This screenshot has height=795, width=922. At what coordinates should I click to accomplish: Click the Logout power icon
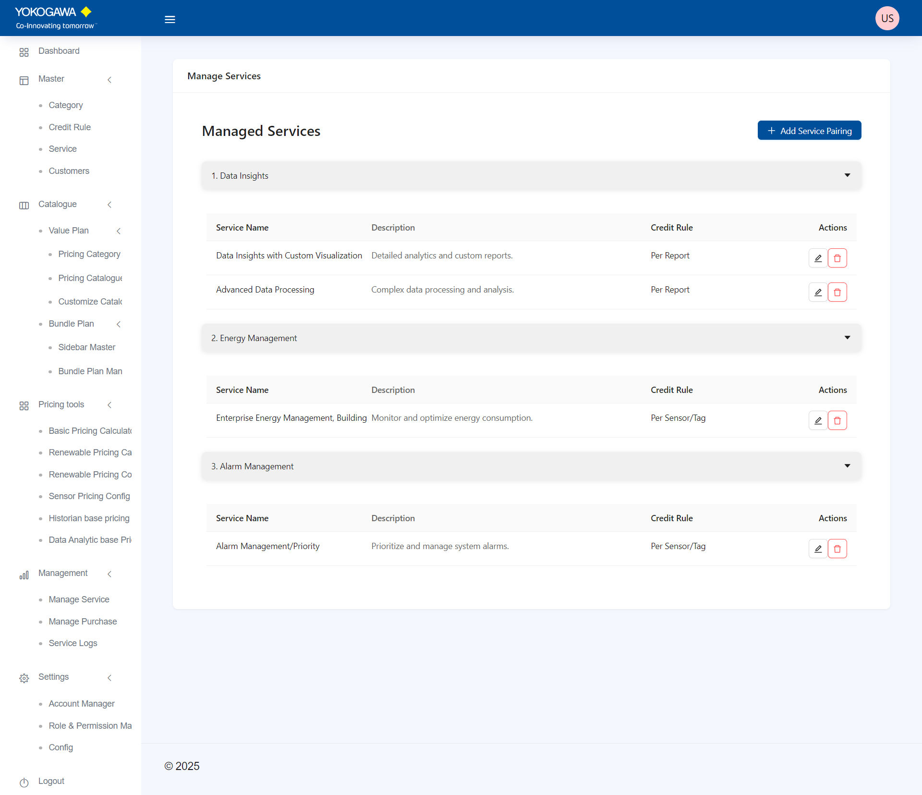click(x=24, y=782)
